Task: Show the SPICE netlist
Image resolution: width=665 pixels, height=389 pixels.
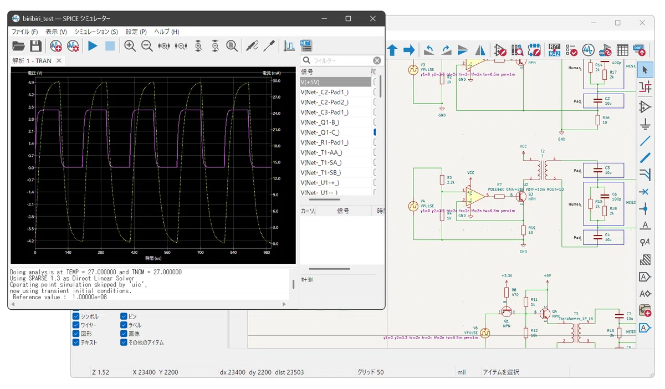Action: (x=306, y=46)
